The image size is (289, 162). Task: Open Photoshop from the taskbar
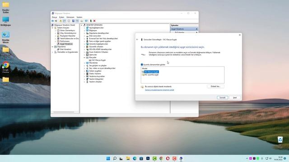point(148,158)
